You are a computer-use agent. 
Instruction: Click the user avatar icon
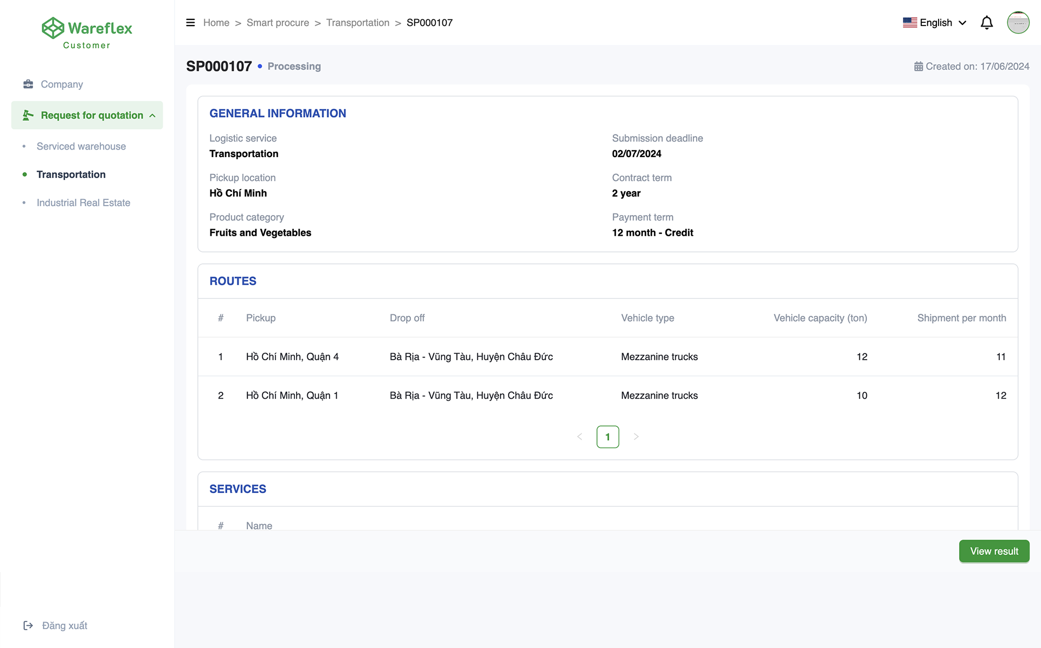[x=1018, y=23]
